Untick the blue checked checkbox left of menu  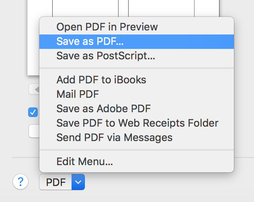point(33,113)
